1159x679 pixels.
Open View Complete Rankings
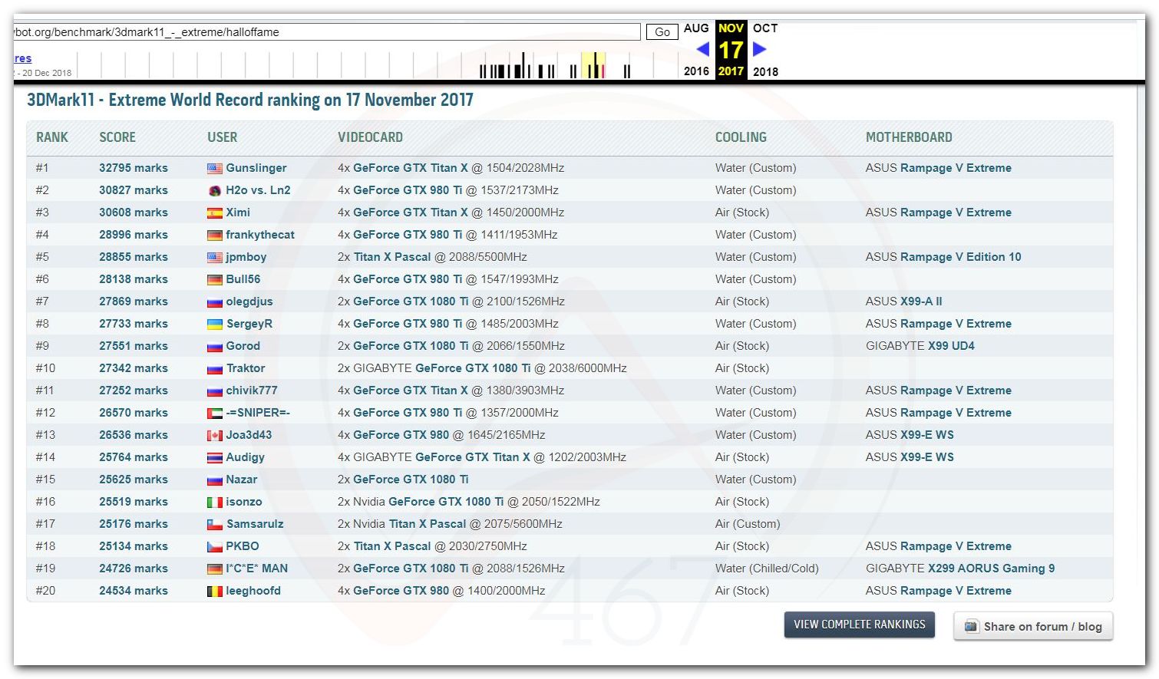(859, 625)
